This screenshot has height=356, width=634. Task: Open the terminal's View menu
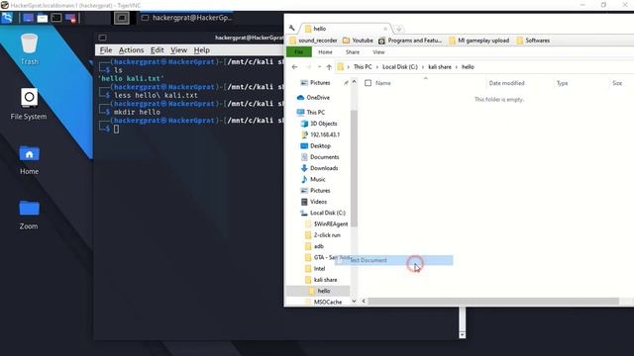178,50
